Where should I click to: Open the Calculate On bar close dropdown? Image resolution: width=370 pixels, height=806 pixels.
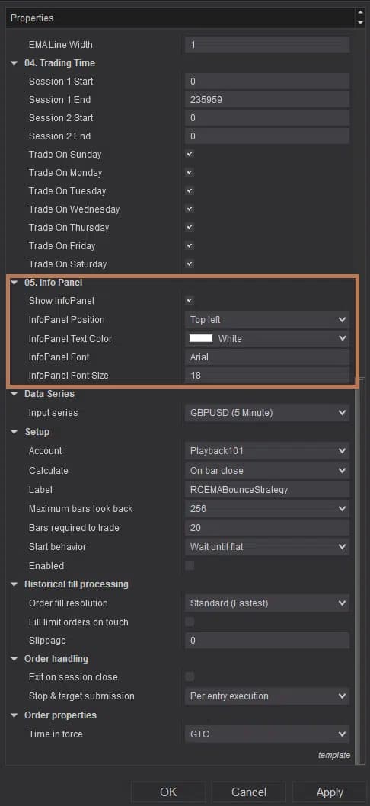point(266,470)
